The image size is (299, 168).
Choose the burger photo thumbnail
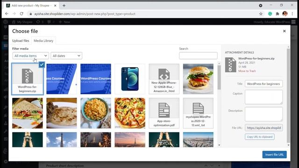point(198,79)
